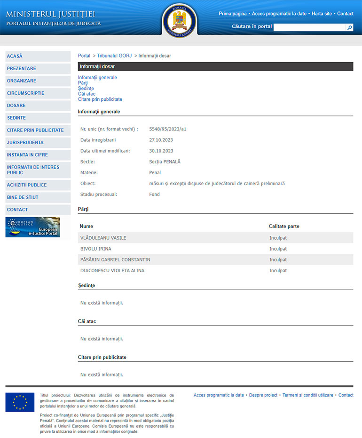Viewport: 362px width, 438px height.
Task: Open the PREZENTARE sidebar item
Action: tap(38, 68)
